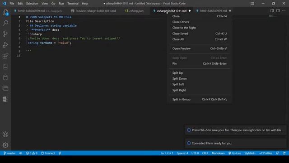
Task: Open the Explorer view in activity bar
Action: click(5, 12)
